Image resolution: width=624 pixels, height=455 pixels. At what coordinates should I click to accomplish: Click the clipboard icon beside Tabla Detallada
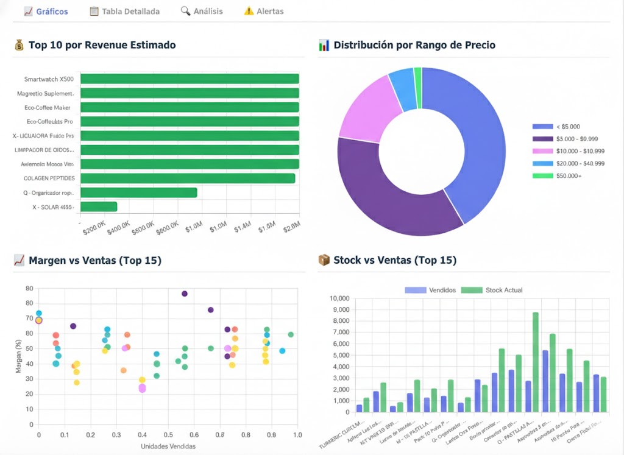[x=94, y=12]
